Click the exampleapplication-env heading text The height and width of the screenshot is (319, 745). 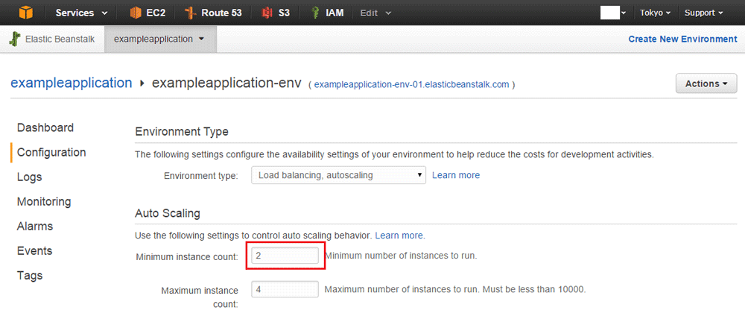click(x=226, y=83)
